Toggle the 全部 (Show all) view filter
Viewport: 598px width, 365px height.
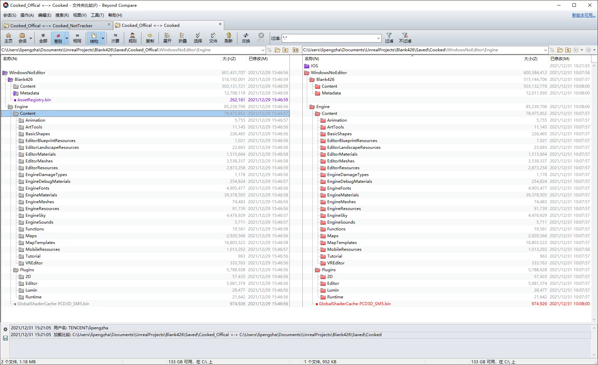43,38
